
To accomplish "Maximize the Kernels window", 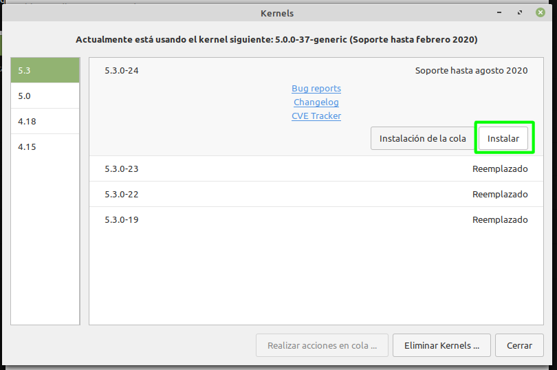I will 519,12.
